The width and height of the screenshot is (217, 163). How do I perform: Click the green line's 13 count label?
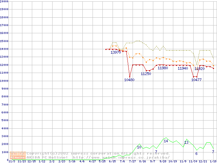[186, 142]
